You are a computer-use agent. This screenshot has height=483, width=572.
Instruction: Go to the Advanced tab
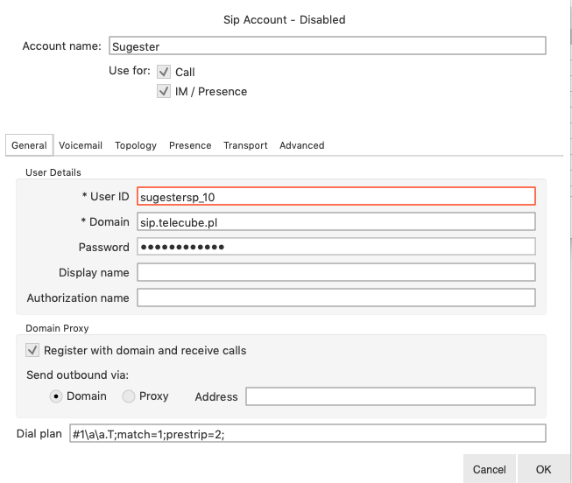(x=302, y=145)
